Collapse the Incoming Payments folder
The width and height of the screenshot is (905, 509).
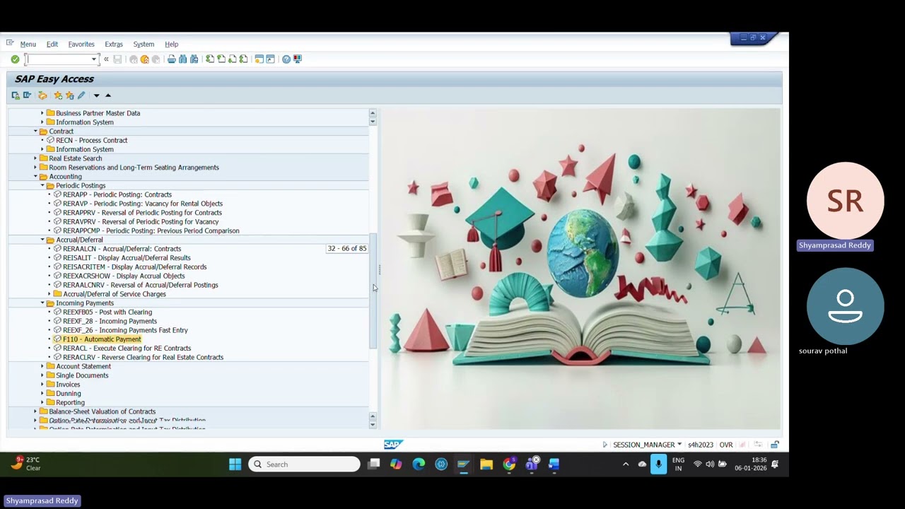(x=42, y=303)
